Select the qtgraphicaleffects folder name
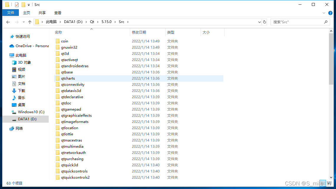The height and width of the screenshot is (189, 336). (76, 116)
